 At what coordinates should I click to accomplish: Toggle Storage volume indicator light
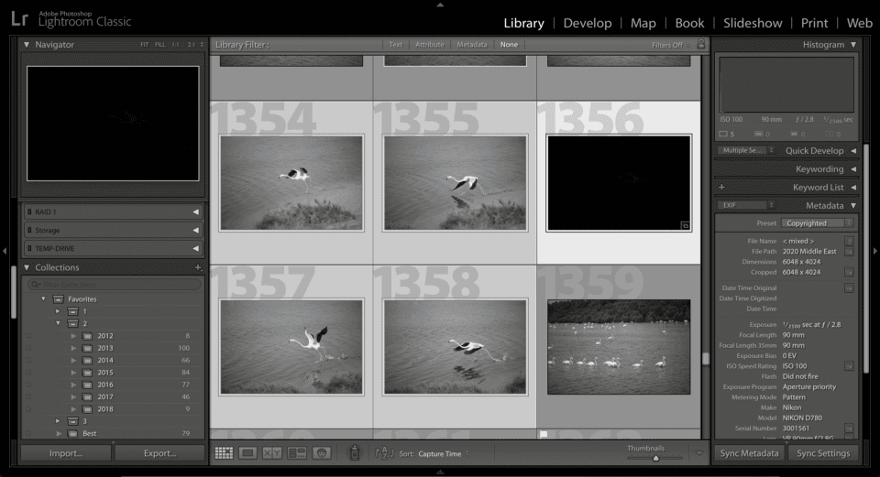click(x=29, y=230)
